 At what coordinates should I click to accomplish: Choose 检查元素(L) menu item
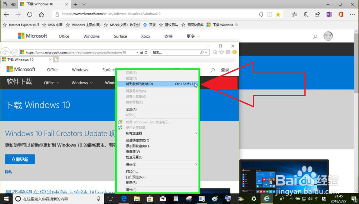click(x=158, y=157)
